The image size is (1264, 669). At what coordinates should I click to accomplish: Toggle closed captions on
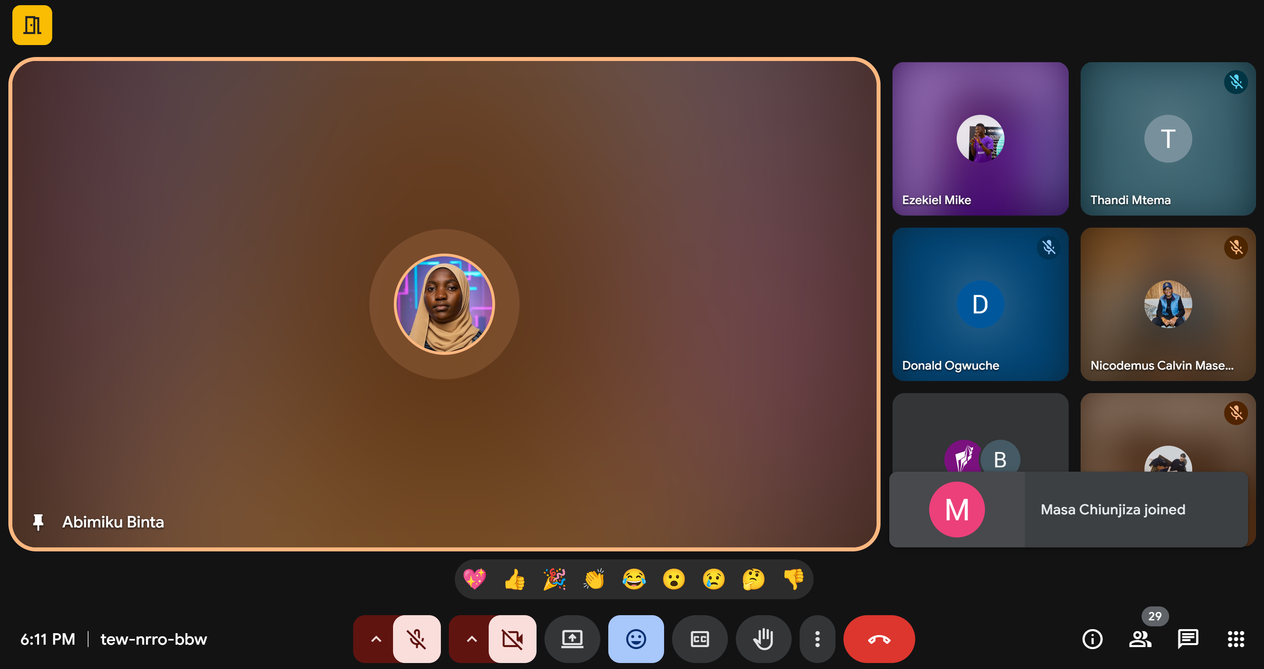coord(699,639)
